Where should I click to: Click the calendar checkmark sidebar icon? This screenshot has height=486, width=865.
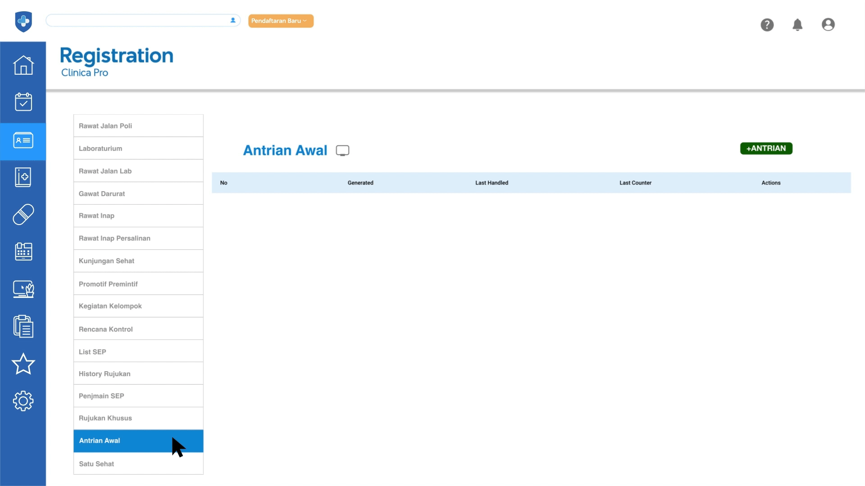(x=23, y=102)
